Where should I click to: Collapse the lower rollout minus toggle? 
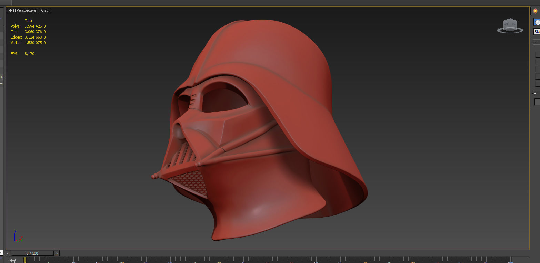(x=535, y=94)
